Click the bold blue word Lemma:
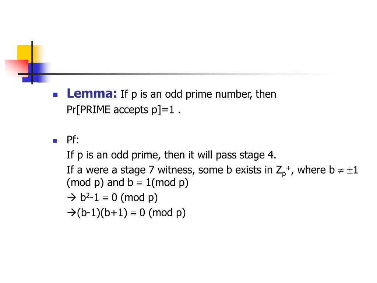 coord(92,94)
